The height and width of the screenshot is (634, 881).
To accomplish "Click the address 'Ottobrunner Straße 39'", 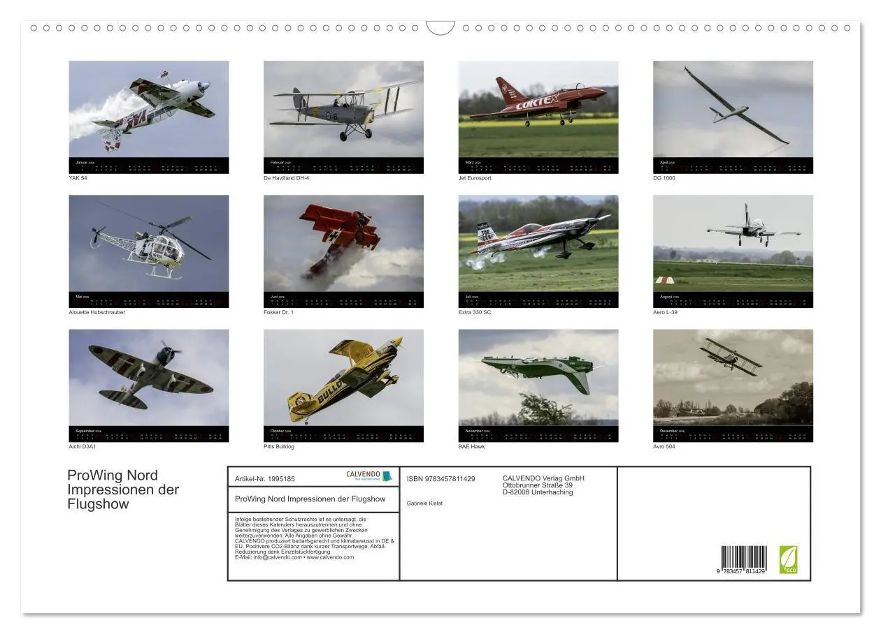I will 538,485.
